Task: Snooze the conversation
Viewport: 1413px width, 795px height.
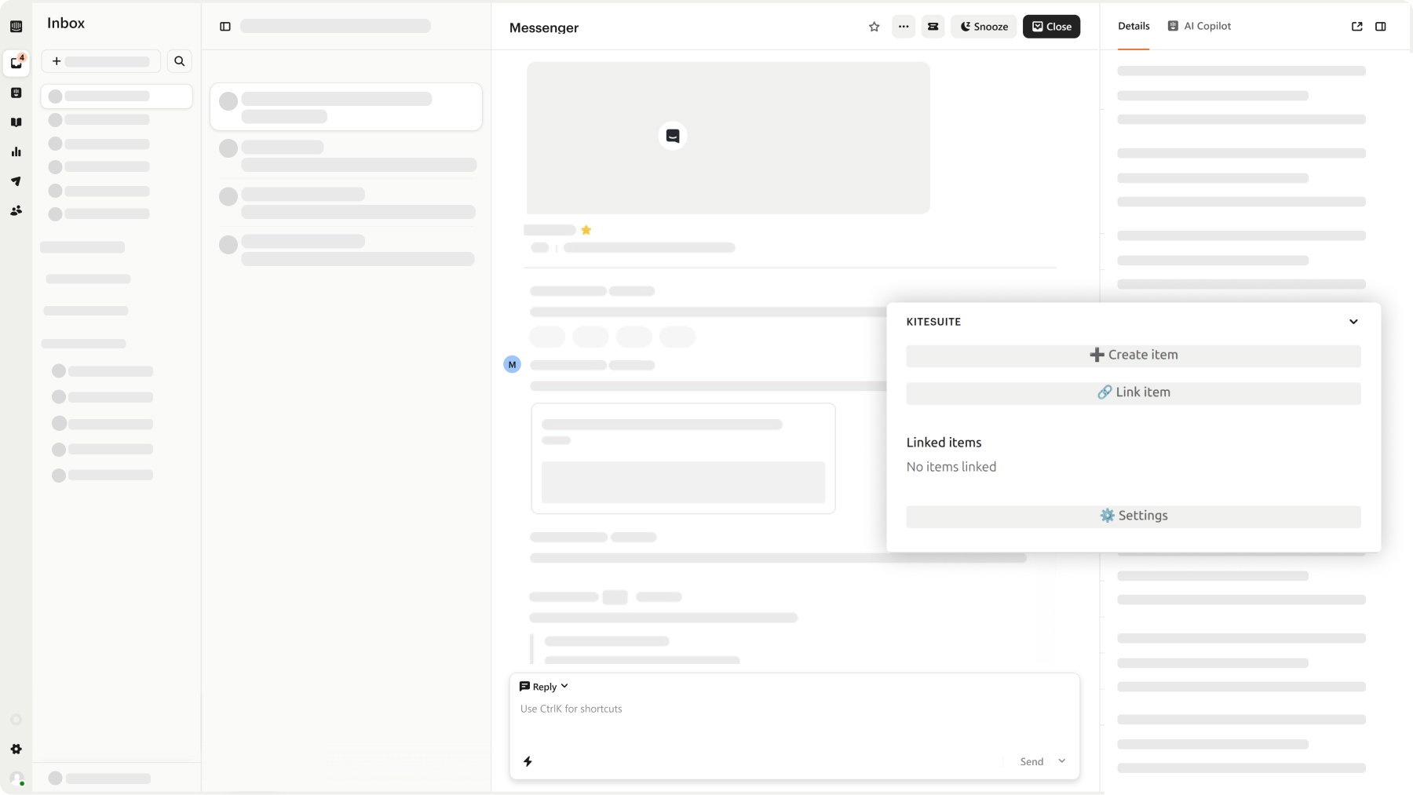Action: (x=984, y=27)
